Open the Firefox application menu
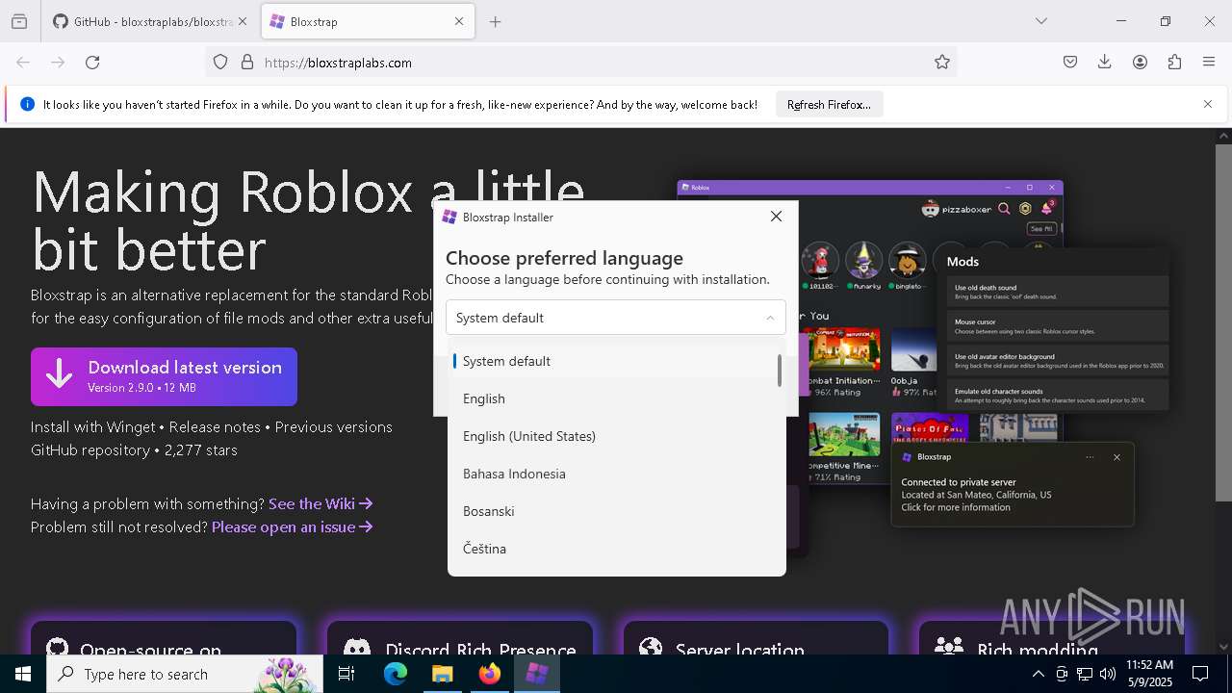1232x693 pixels. point(1209,63)
